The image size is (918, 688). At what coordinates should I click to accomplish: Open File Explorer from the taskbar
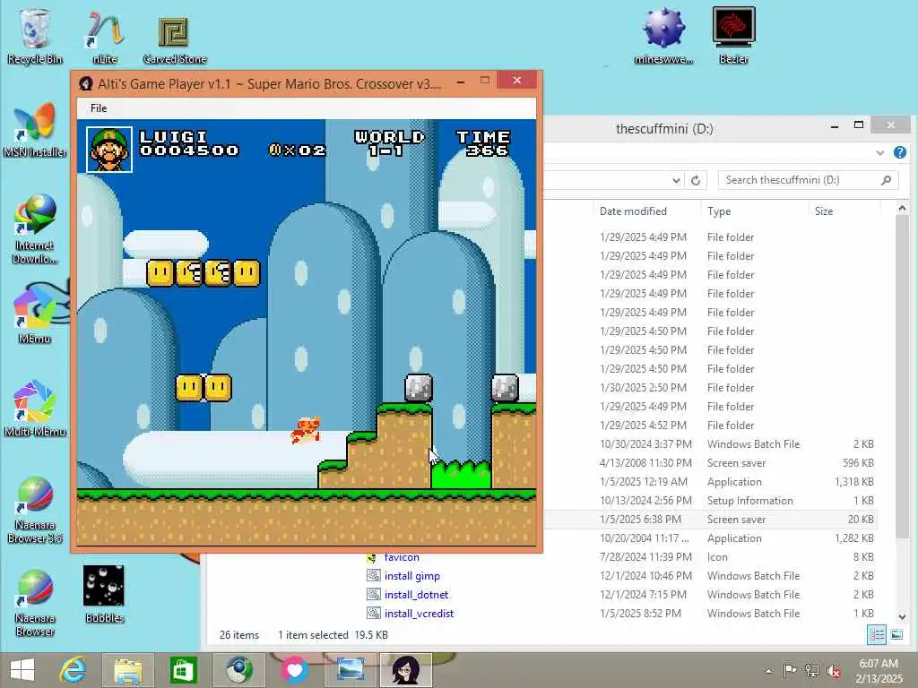(x=128, y=670)
